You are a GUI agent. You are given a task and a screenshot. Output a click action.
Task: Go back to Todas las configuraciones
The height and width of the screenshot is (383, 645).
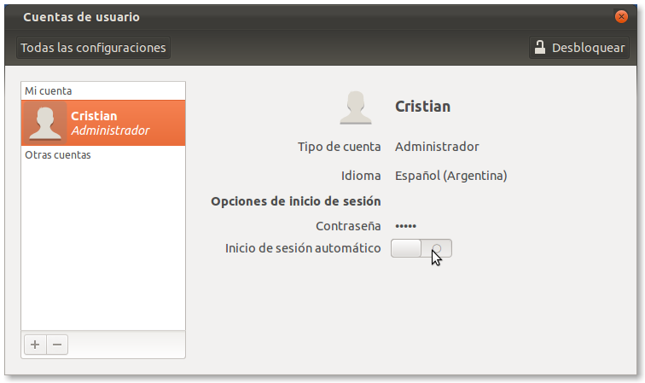pyautogui.click(x=93, y=48)
